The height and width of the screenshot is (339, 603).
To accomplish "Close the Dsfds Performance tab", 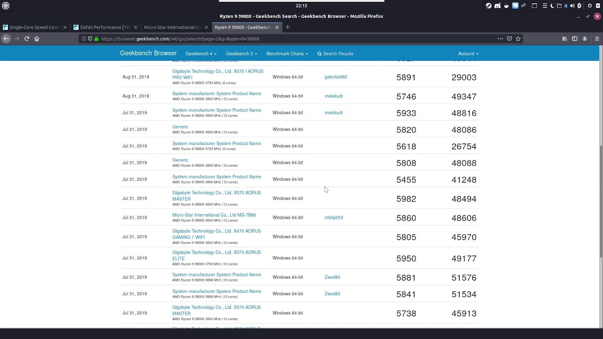I will pyautogui.click(x=136, y=27).
